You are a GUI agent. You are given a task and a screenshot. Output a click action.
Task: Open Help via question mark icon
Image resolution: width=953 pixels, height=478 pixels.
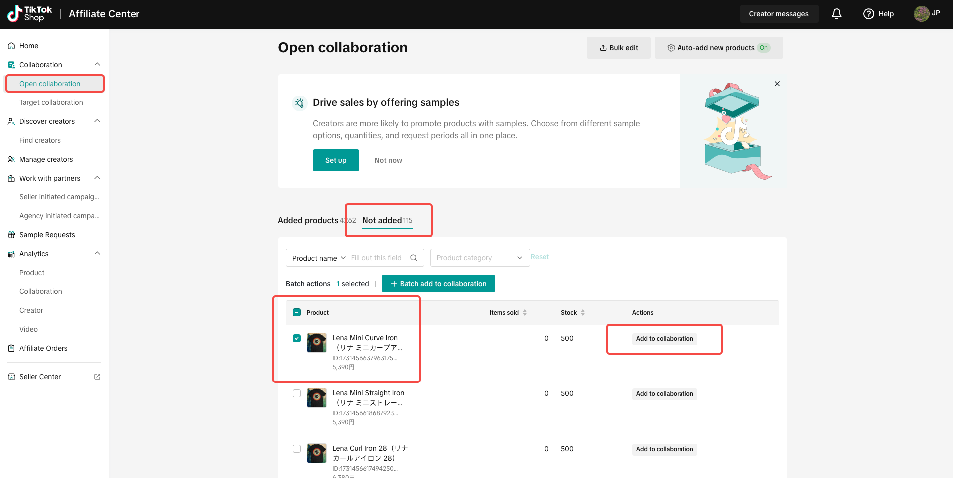pyautogui.click(x=869, y=14)
